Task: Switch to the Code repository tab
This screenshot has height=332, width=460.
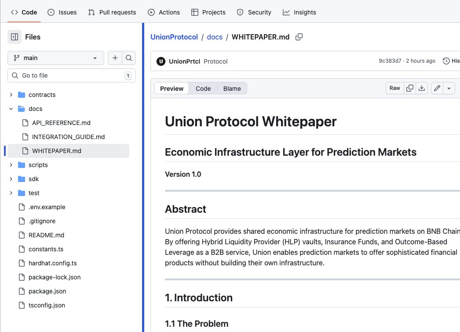Action: pyautogui.click(x=24, y=12)
